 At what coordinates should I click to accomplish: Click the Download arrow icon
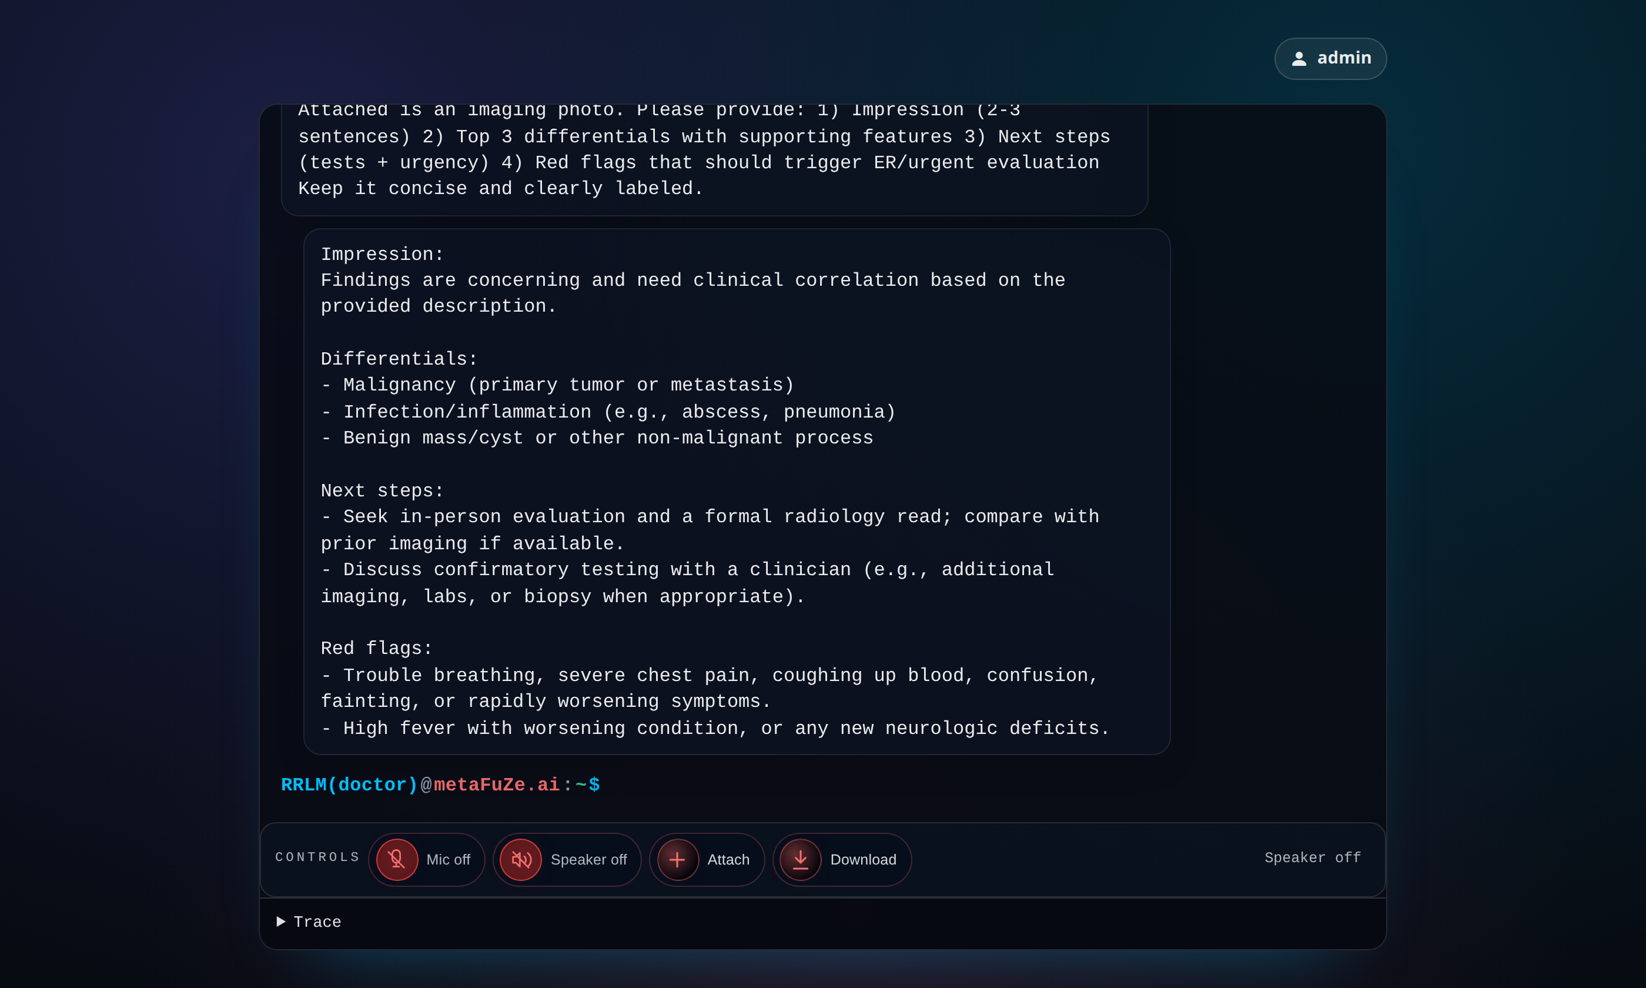[x=801, y=860]
